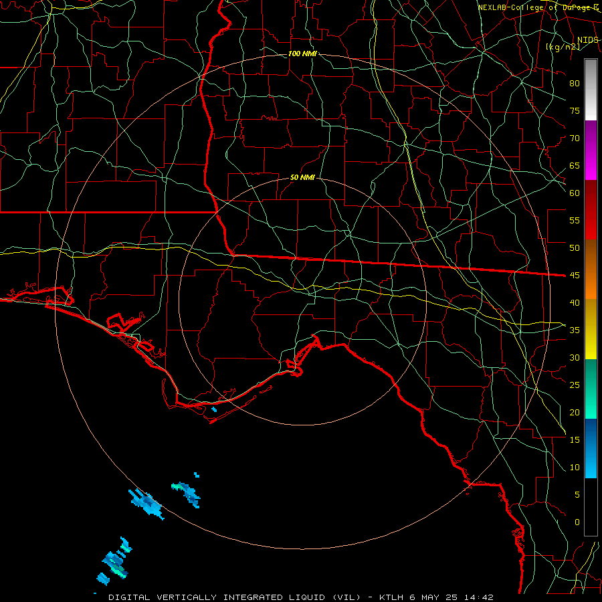
Task: Click the '50' value on the color scale
Action: [x=575, y=247]
